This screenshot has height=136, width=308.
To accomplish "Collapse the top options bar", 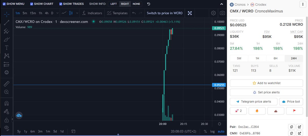I will point(222,4).
